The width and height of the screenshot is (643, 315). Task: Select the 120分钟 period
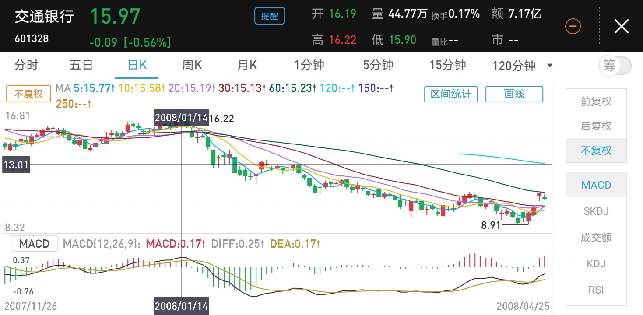point(514,66)
